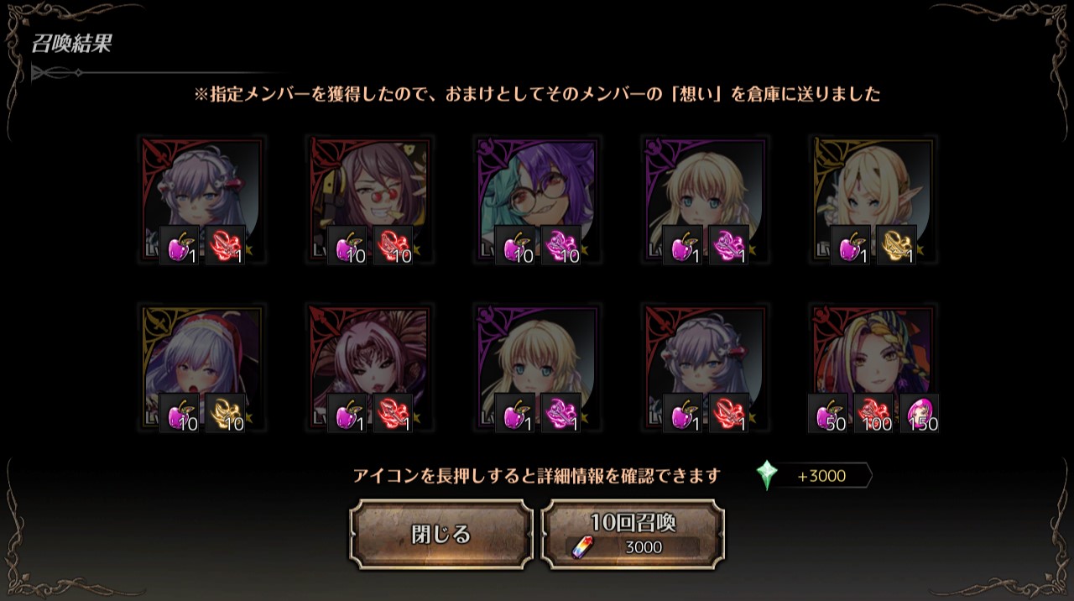Click the purple apple icon labeled 50
This screenshot has width=1074, height=601.
point(828,414)
